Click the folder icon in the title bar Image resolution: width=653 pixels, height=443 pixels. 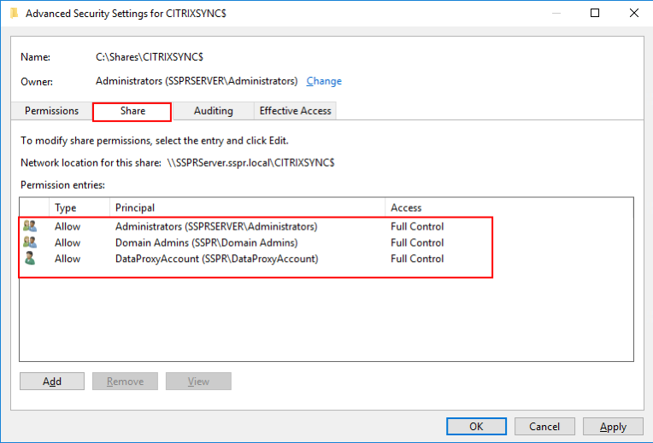tap(13, 13)
